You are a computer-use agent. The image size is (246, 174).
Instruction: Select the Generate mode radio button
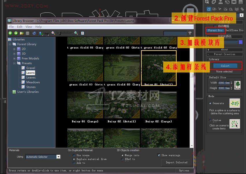click(x=210, y=103)
